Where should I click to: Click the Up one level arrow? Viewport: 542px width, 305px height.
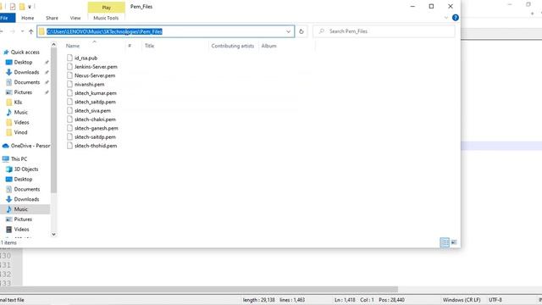(31, 31)
